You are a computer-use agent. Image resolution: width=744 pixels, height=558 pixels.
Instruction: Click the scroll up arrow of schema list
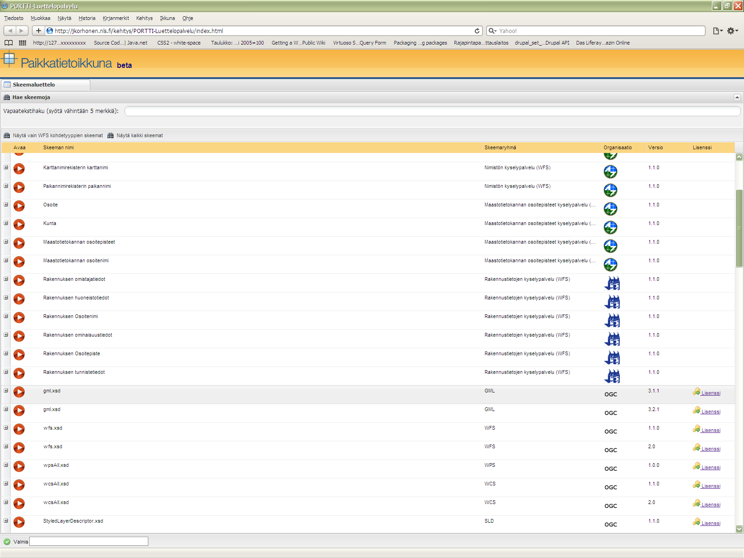pyautogui.click(x=739, y=157)
